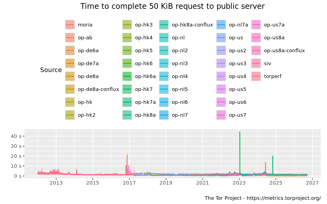The image size is (327, 204).
Task: Click the green spike before 2025
Action: 273,165
